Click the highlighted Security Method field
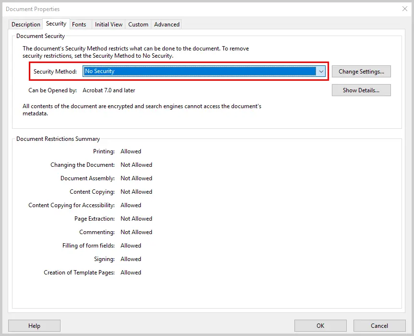The height and width of the screenshot is (336, 414). coord(202,71)
